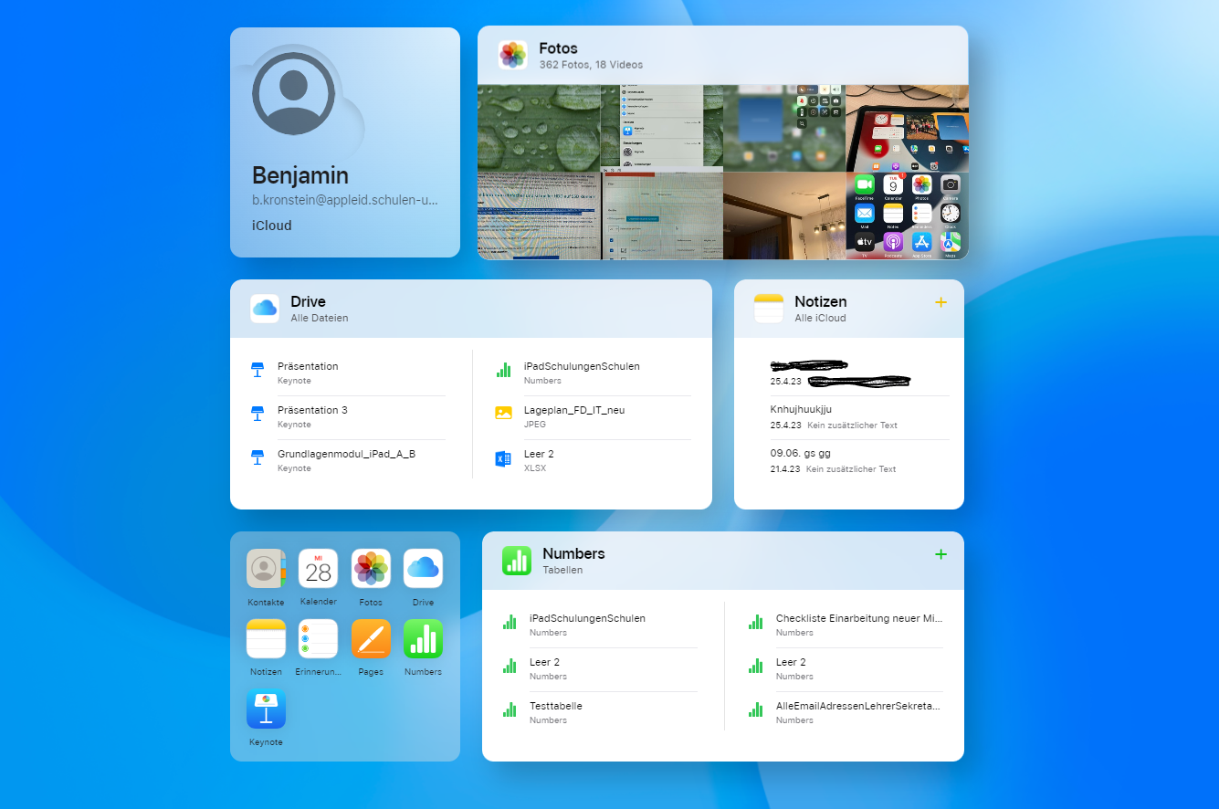Click the chart icon beside Checkliste Einarbeitung
The image size is (1219, 809).
tap(756, 622)
